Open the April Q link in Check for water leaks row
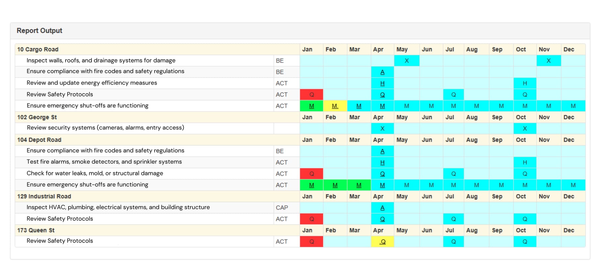The image size is (596, 276). click(x=382, y=174)
